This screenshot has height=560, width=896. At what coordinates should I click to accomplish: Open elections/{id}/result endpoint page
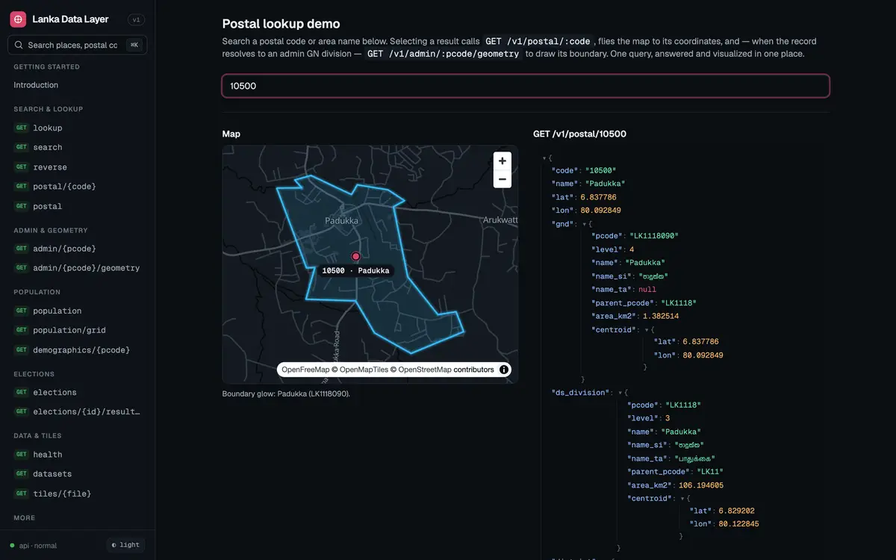(x=86, y=411)
